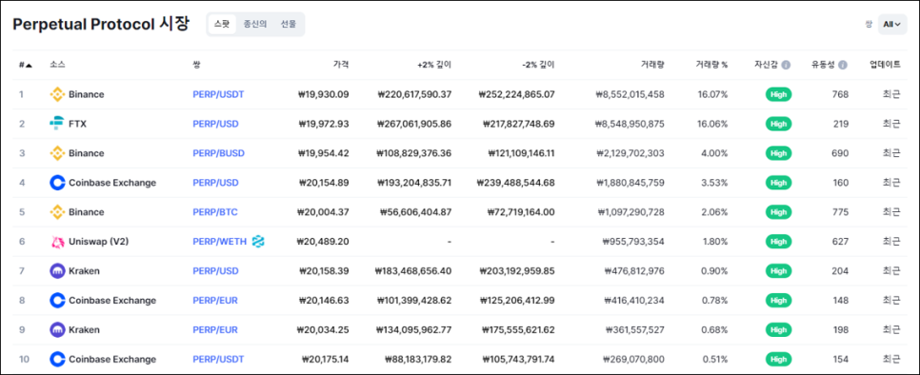Click info icon next to 자신감 header

click(787, 65)
